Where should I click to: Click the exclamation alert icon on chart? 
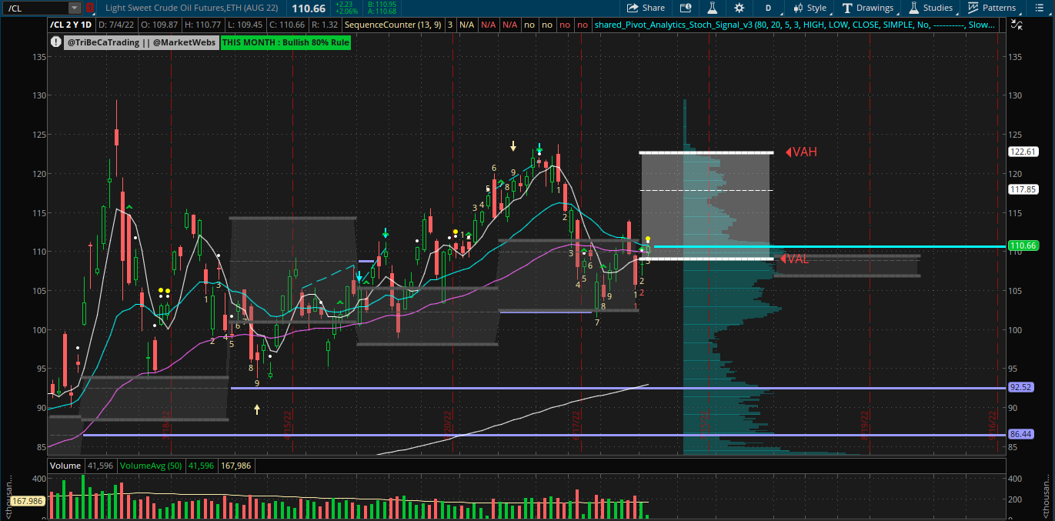tap(55, 42)
